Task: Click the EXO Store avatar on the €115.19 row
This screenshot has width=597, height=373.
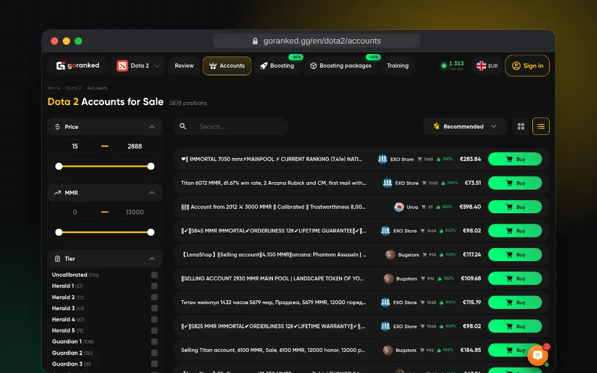Action: click(x=386, y=303)
